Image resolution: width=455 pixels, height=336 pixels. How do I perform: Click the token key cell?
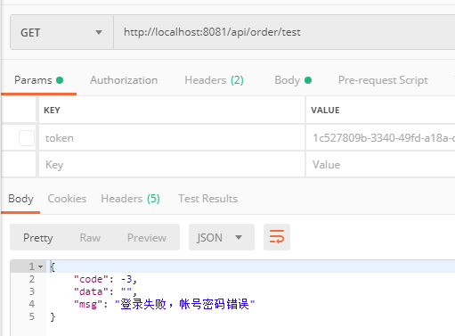click(x=172, y=138)
